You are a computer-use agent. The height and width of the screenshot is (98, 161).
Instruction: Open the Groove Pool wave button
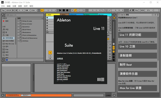3,61
